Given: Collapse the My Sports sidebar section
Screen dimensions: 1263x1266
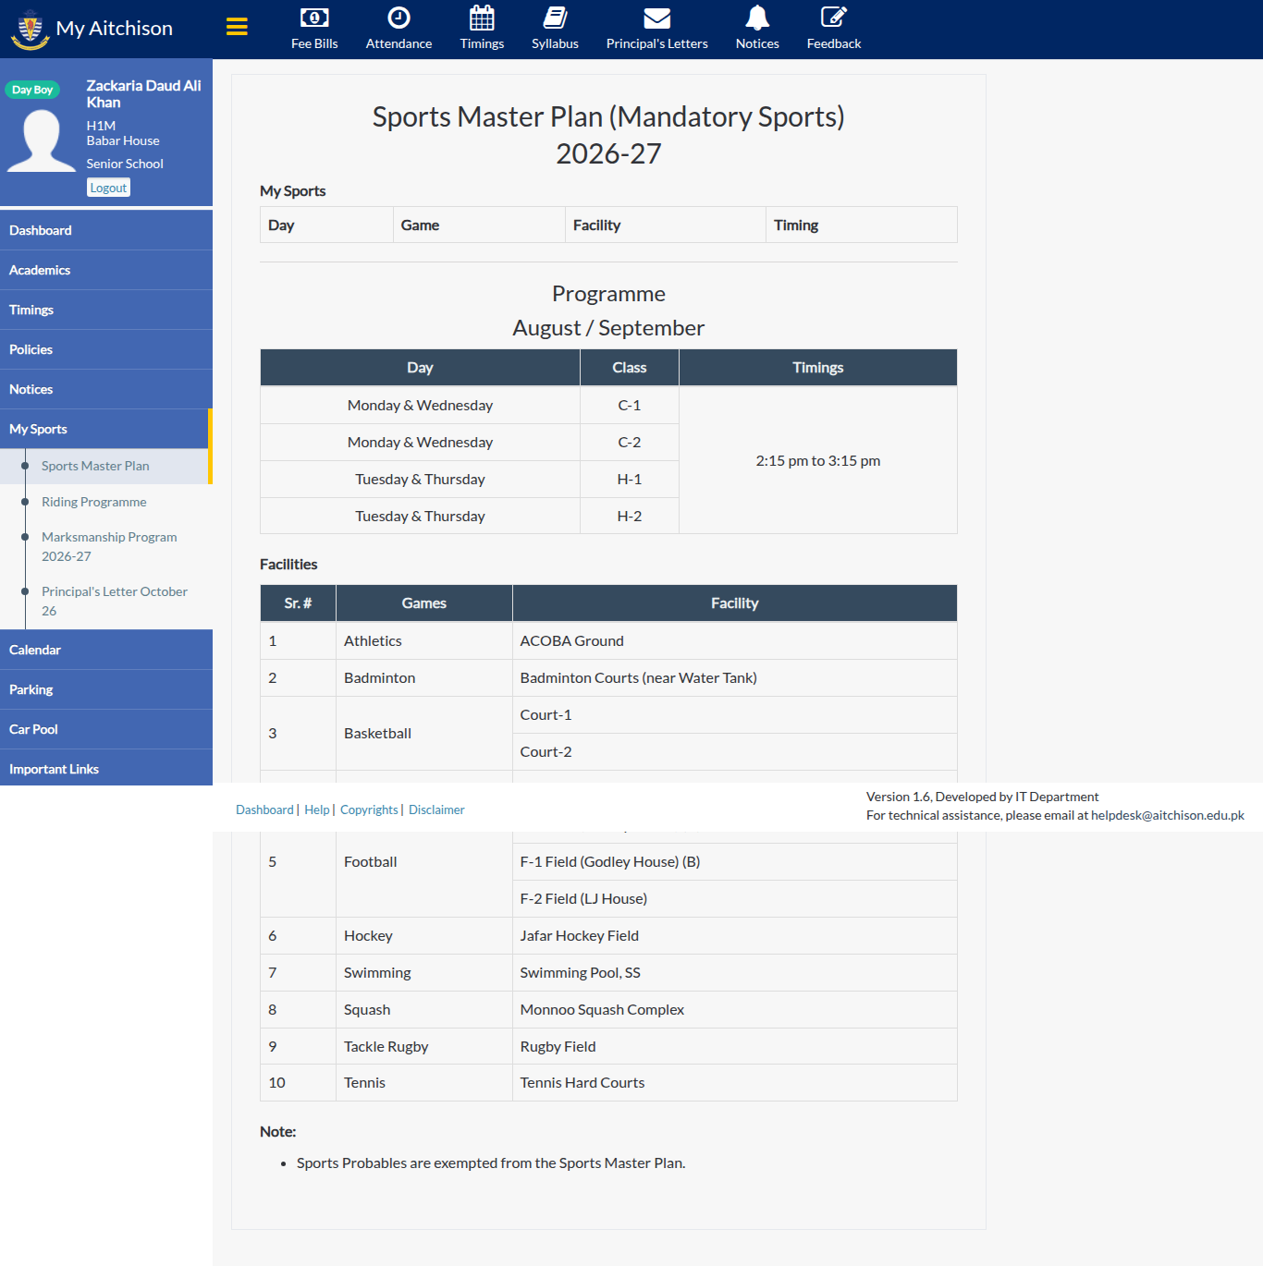Looking at the screenshot, I should point(106,429).
